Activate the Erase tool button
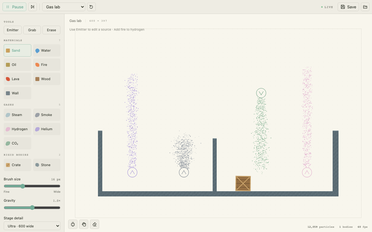This screenshot has height=232, width=372. [x=51, y=30]
